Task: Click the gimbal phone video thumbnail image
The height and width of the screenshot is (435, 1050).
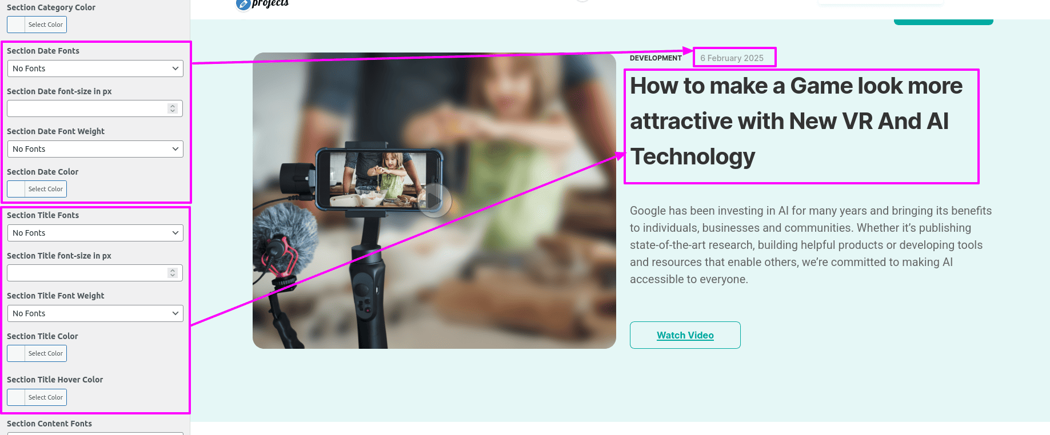Action: coord(434,201)
